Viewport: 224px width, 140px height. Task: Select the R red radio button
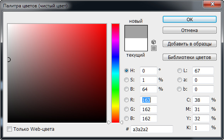click(x=126, y=100)
